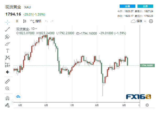This screenshot has height=114, width=165.
Task: Click the zoom in magnifier tool
Action: (7, 89)
